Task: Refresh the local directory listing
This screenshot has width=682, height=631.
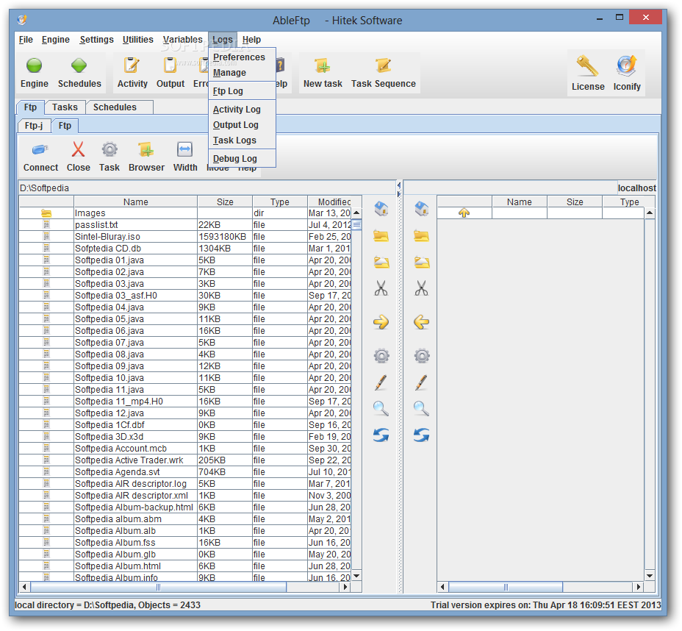Action: [381, 435]
